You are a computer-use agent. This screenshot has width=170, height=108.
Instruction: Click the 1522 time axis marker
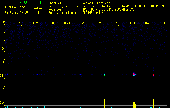point(35,23)
